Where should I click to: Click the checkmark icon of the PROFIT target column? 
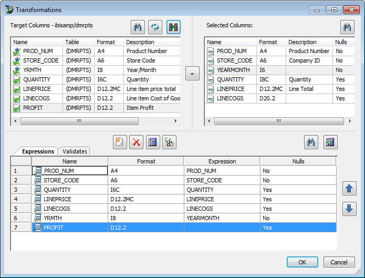pyautogui.click(x=17, y=108)
